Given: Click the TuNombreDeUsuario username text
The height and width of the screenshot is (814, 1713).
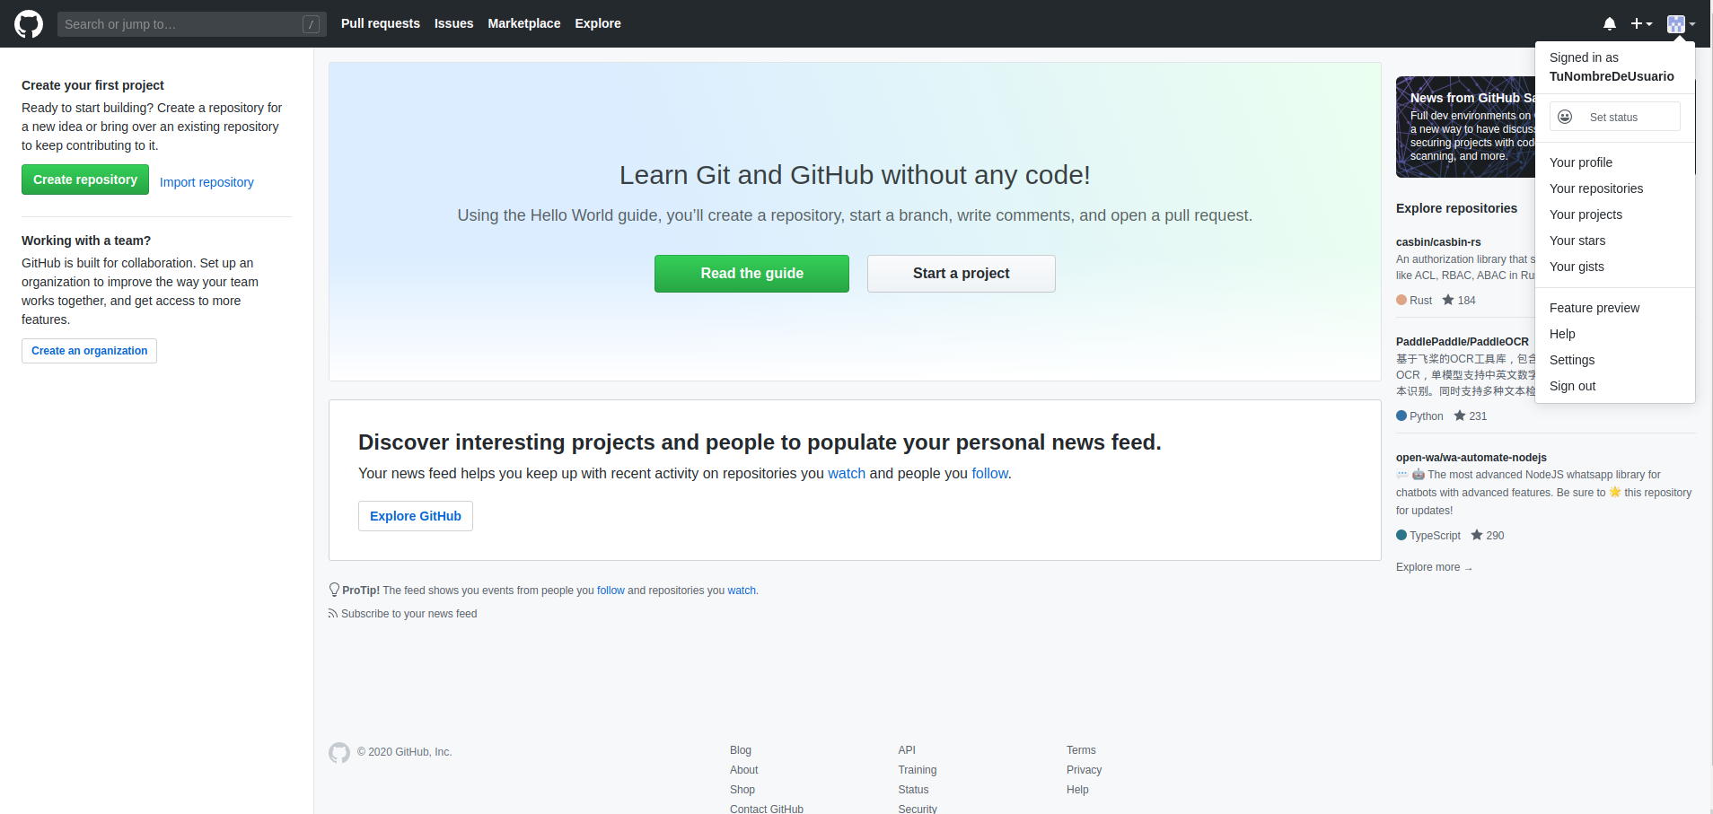Looking at the screenshot, I should click(1612, 76).
